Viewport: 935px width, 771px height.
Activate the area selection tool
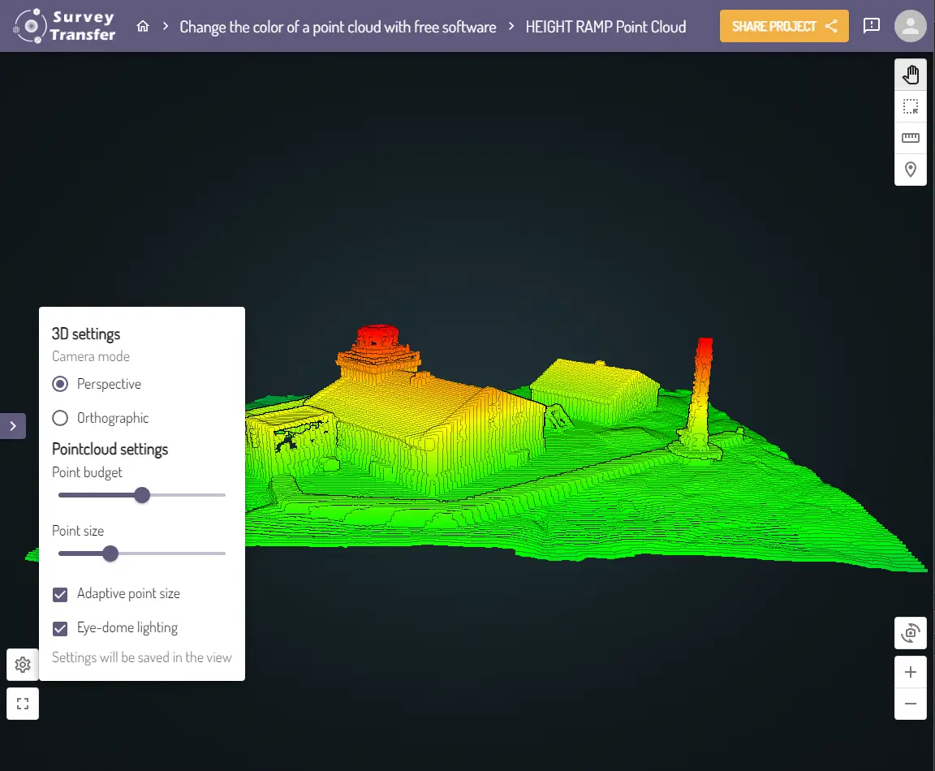pyautogui.click(x=910, y=106)
